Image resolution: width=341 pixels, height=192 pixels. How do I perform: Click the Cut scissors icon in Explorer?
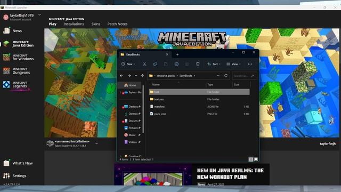[x=144, y=64]
